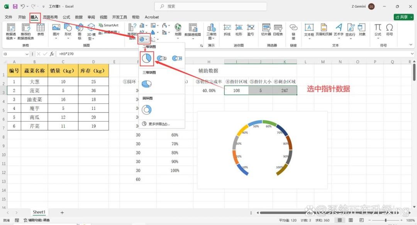Click the Signature Line button

click(x=351, y=31)
